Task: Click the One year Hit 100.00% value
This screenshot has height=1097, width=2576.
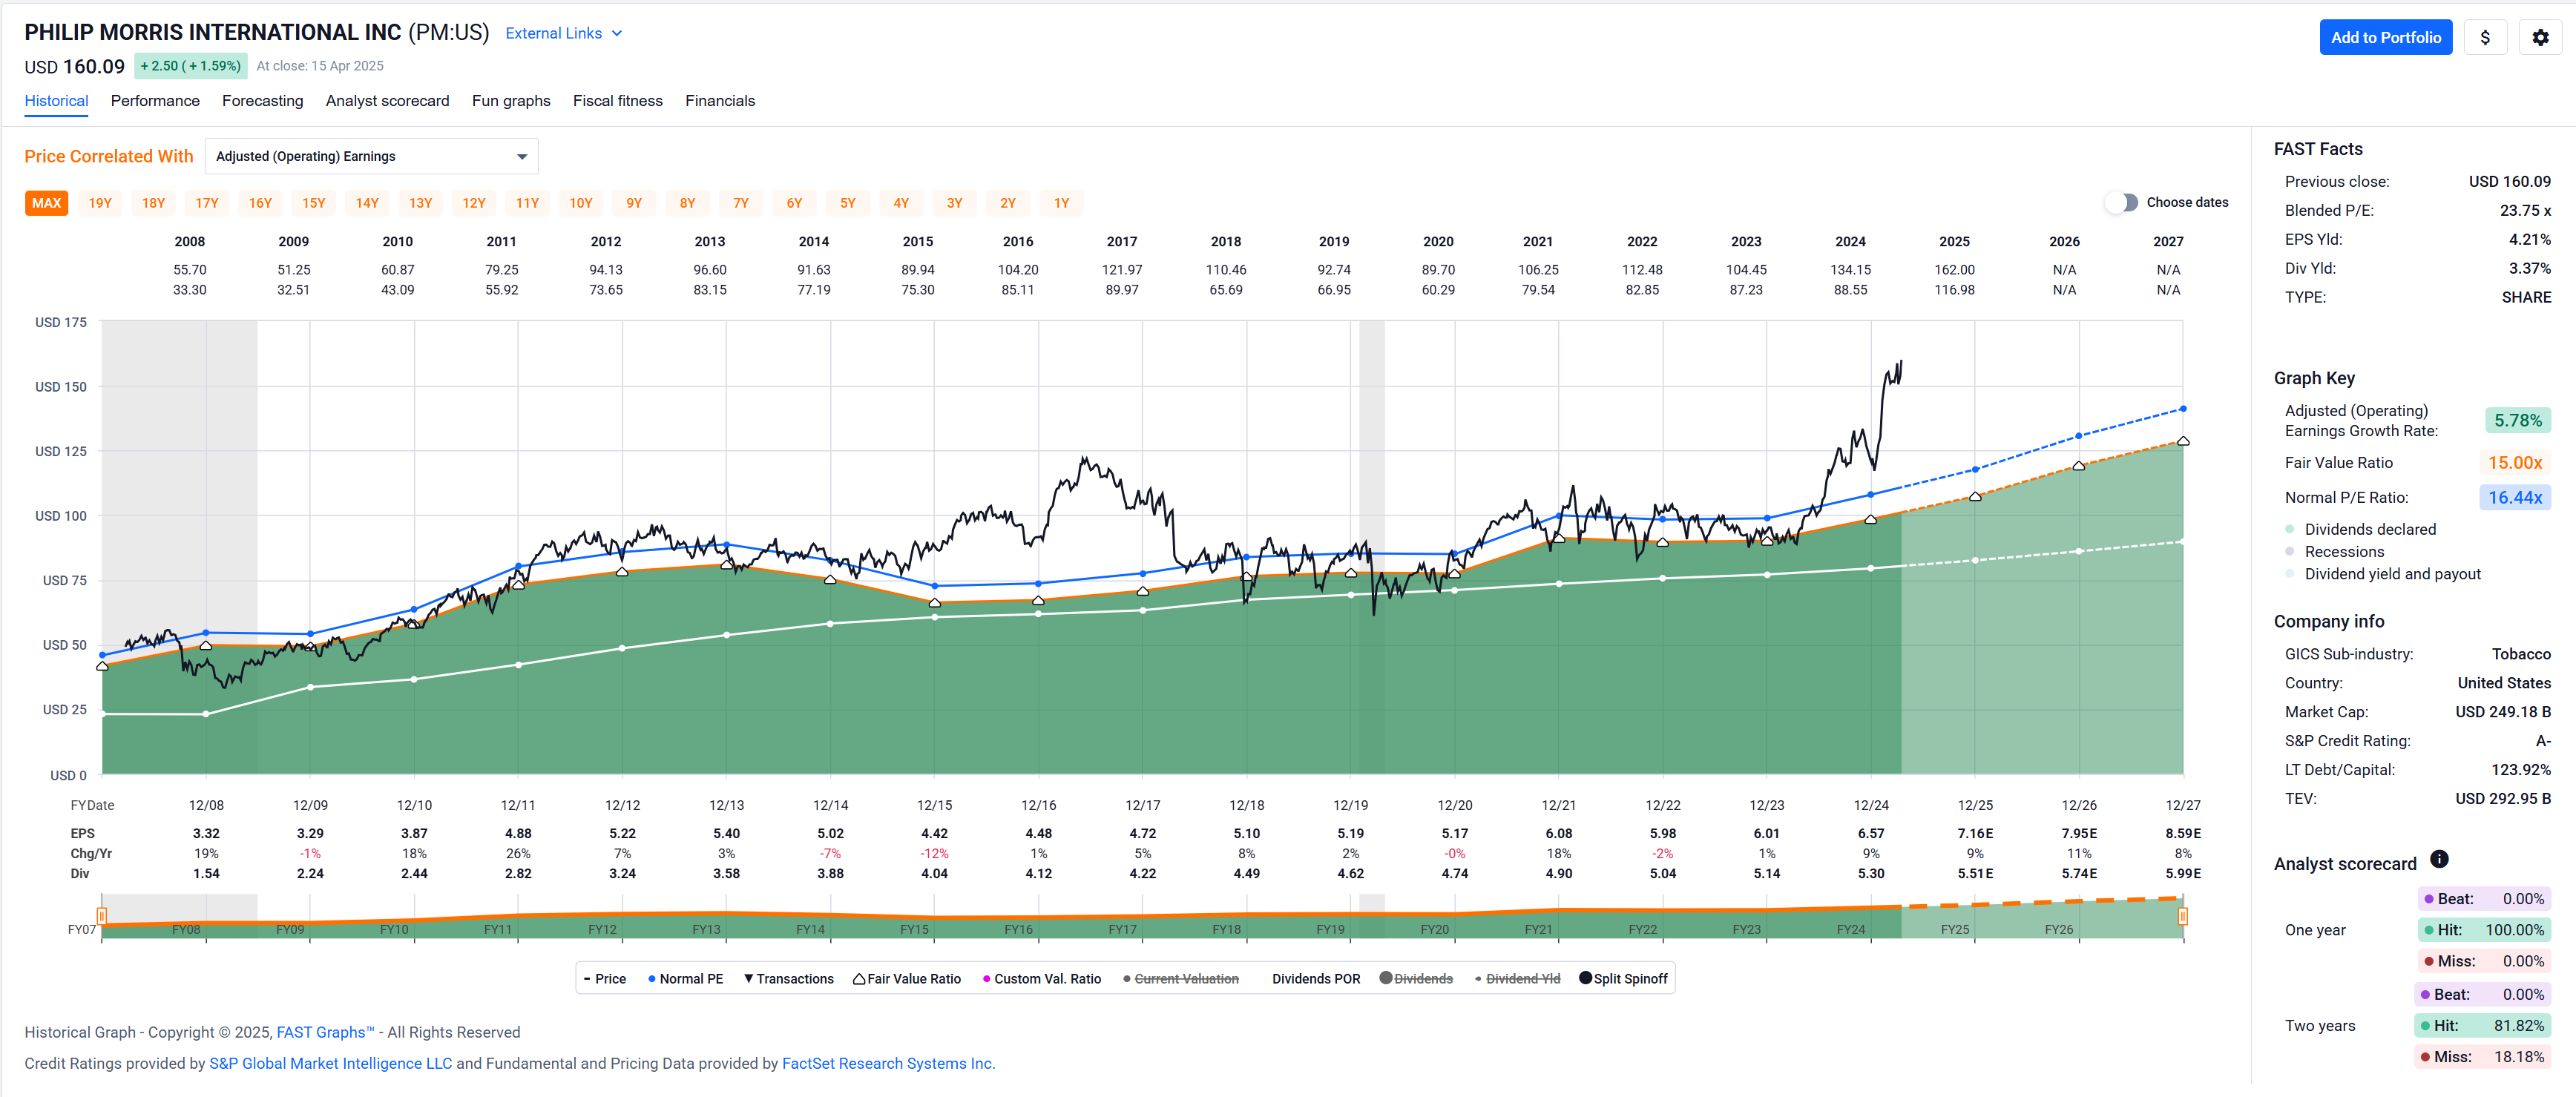Action: coord(2514,930)
